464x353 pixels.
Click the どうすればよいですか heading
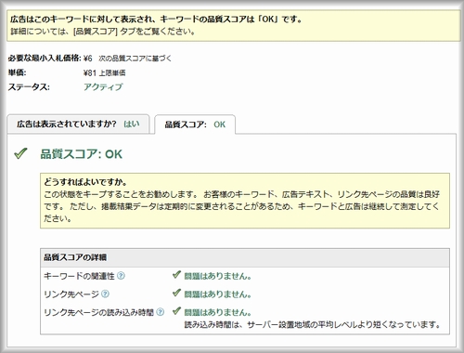(85, 182)
